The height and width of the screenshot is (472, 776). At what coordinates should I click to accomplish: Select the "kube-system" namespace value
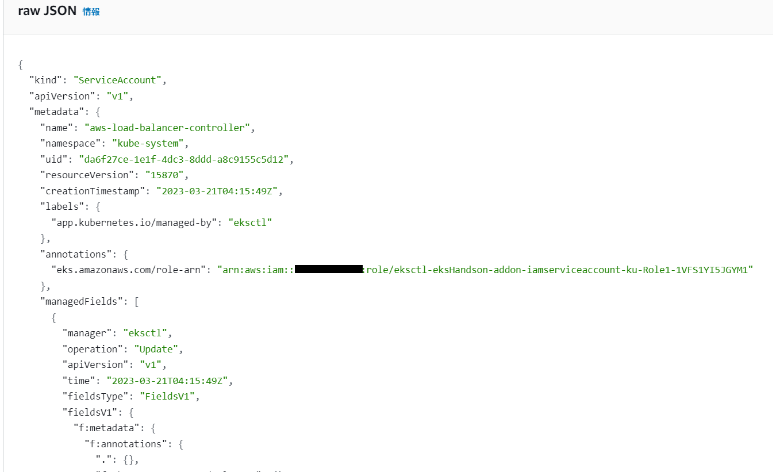tap(148, 144)
